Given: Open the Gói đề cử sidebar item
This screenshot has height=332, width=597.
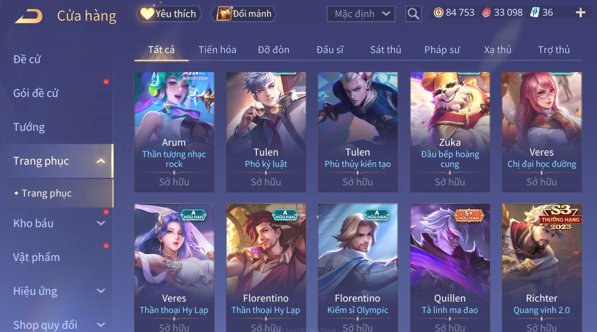Looking at the screenshot, I should pyautogui.click(x=36, y=93).
